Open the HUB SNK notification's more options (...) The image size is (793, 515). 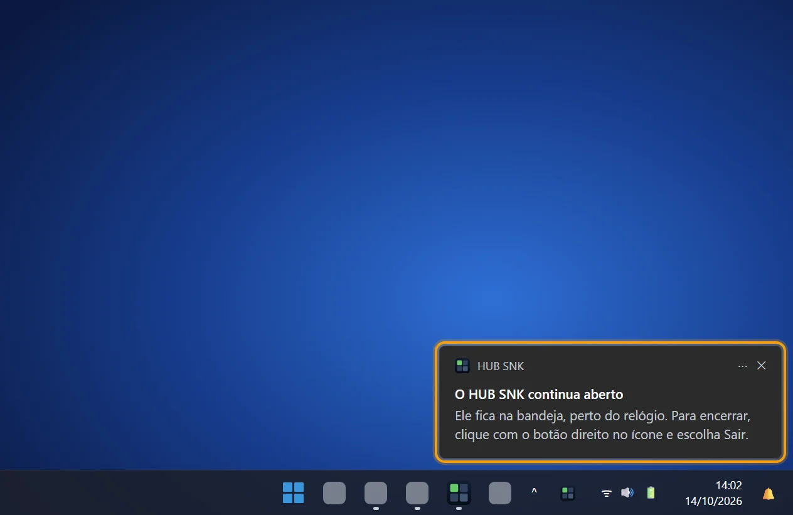(x=743, y=366)
